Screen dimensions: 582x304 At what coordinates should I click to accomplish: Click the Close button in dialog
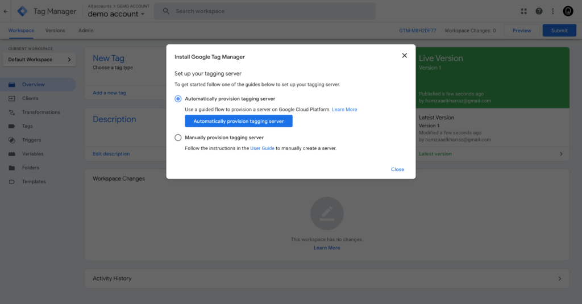[397, 169]
